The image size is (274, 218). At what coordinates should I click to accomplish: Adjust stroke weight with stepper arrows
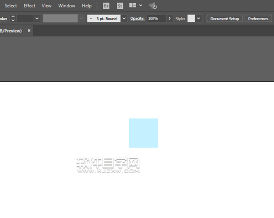13,19
